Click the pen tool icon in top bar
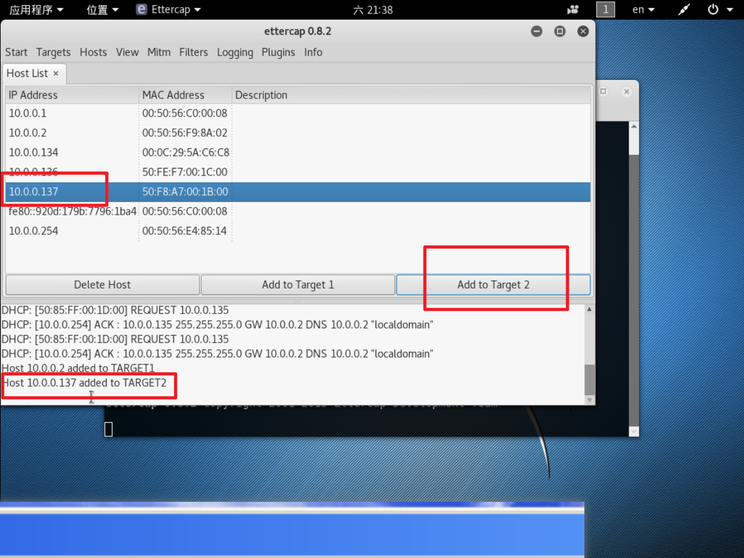Viewport: 744px width, 558px height. 684,9
